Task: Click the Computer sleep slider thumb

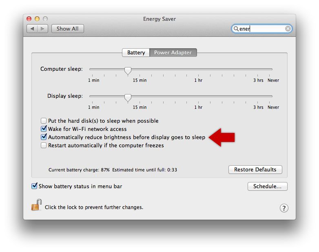Action: tap(128, 71)
